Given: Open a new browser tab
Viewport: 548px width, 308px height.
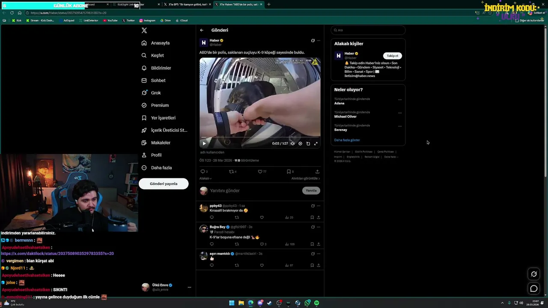Looking at the screenshot, I should 269,4.
